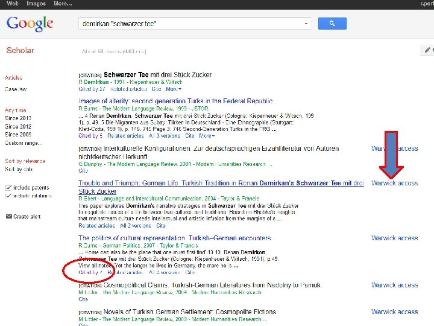Open All 3 versions link
Screen dimensions: 434x326
pos(164,136)
